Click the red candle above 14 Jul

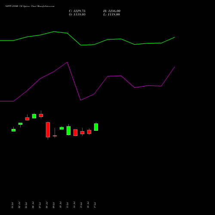(x=75, y=132)
